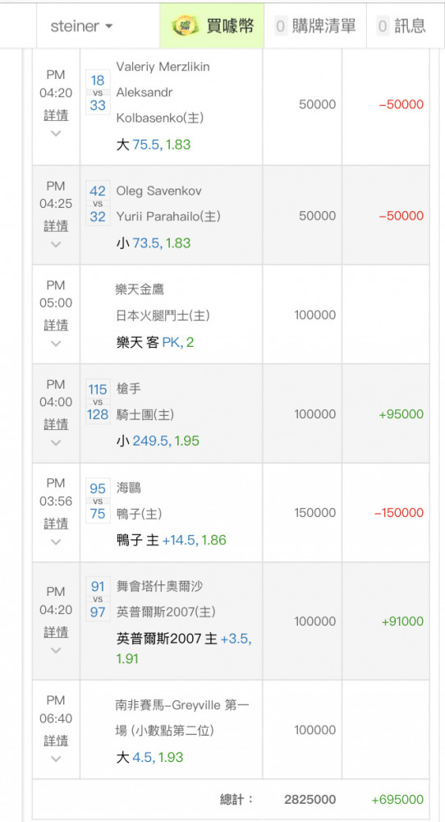Click the 18 vs 33 score box
Screen dimensions: 445x822
98,92
